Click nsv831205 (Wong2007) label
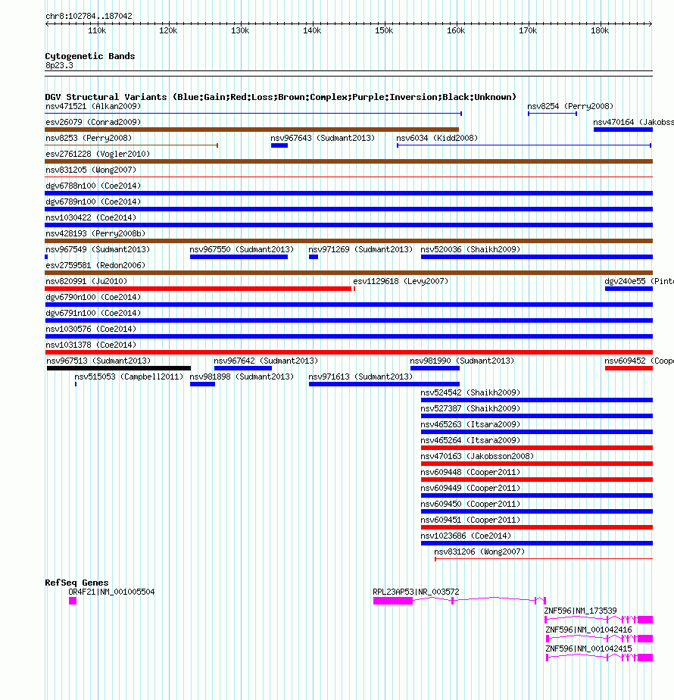674x700 pixels. pos(91,170)
